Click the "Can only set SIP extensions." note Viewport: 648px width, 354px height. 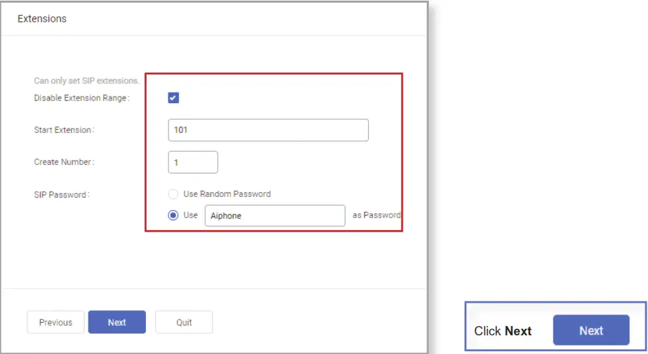pyautogui.click(x=87, y=81)
